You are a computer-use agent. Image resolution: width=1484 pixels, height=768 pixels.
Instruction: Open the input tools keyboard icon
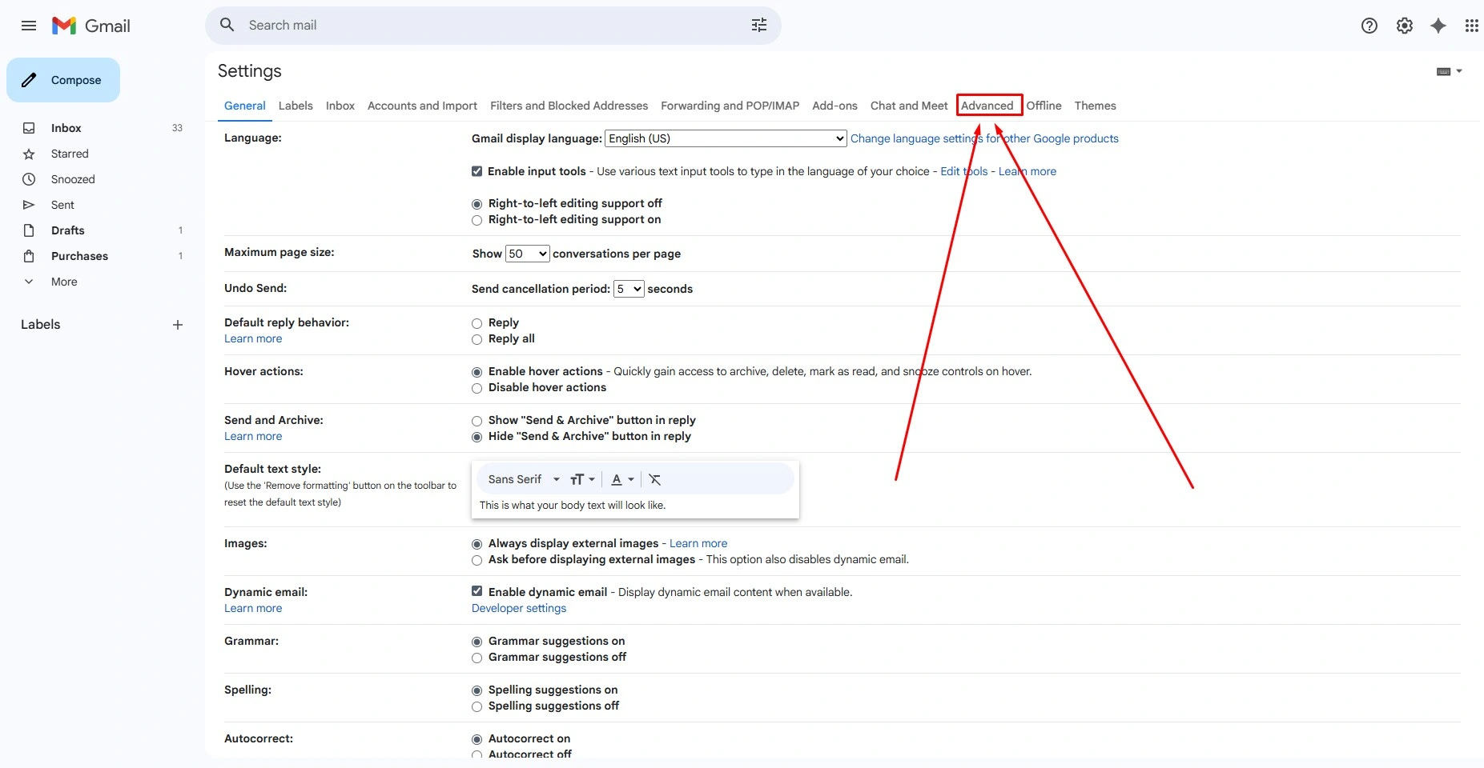[1443, 71]
